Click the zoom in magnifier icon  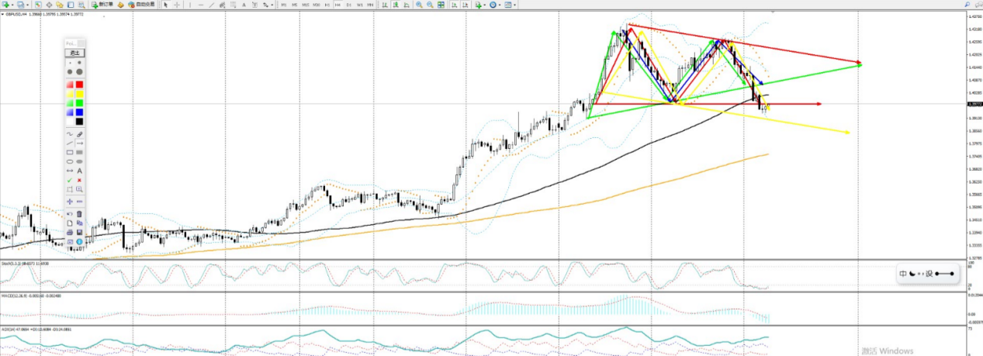[419, 5]
